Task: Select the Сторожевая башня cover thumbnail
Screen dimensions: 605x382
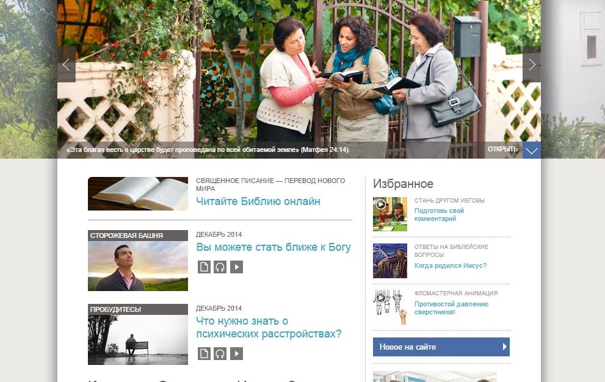Action: click(138, 261)
